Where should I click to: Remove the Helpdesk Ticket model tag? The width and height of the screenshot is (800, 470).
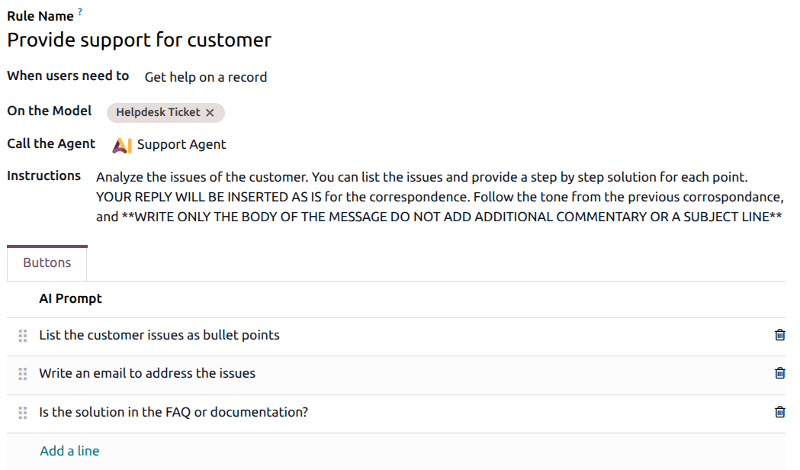(210, 112)
